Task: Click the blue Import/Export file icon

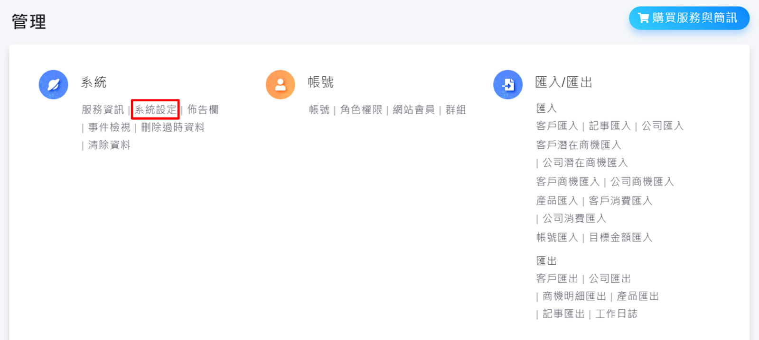Action: (507, 85)
